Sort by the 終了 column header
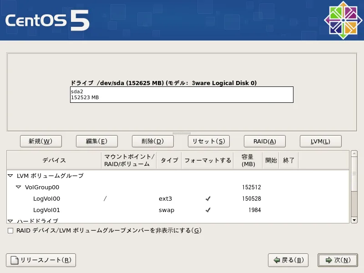 tap(288, 160)
